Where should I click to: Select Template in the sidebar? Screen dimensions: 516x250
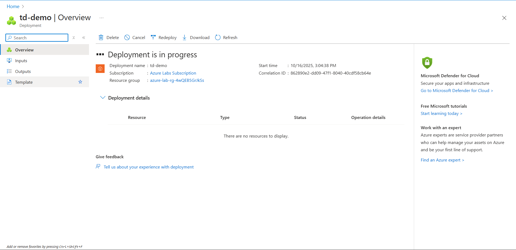(24, 82)
